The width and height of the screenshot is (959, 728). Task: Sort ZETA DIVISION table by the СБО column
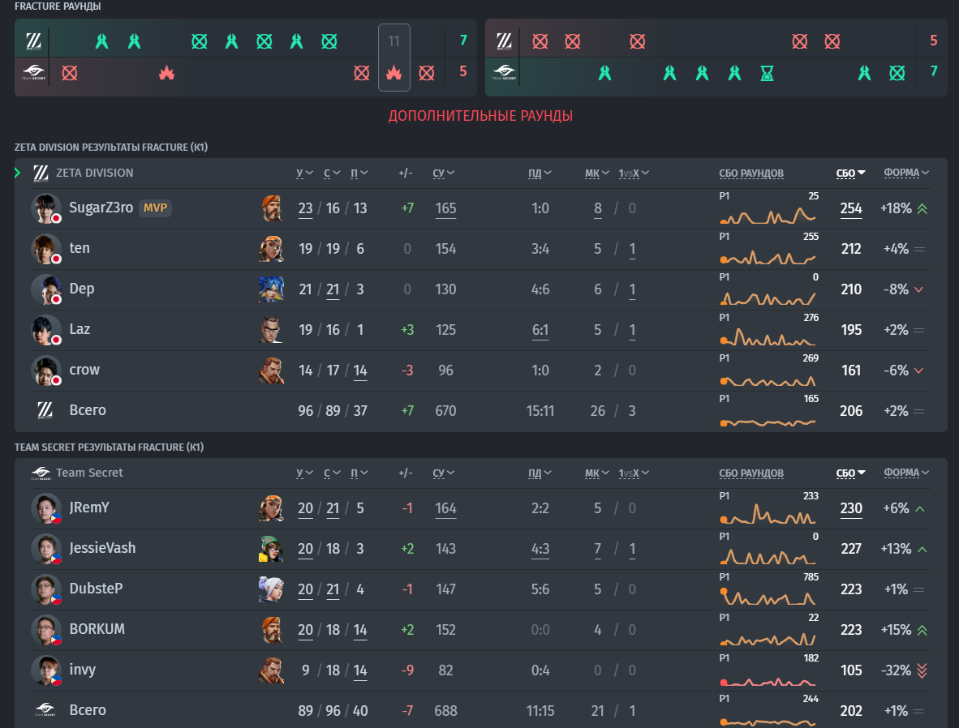coord(851,173)
